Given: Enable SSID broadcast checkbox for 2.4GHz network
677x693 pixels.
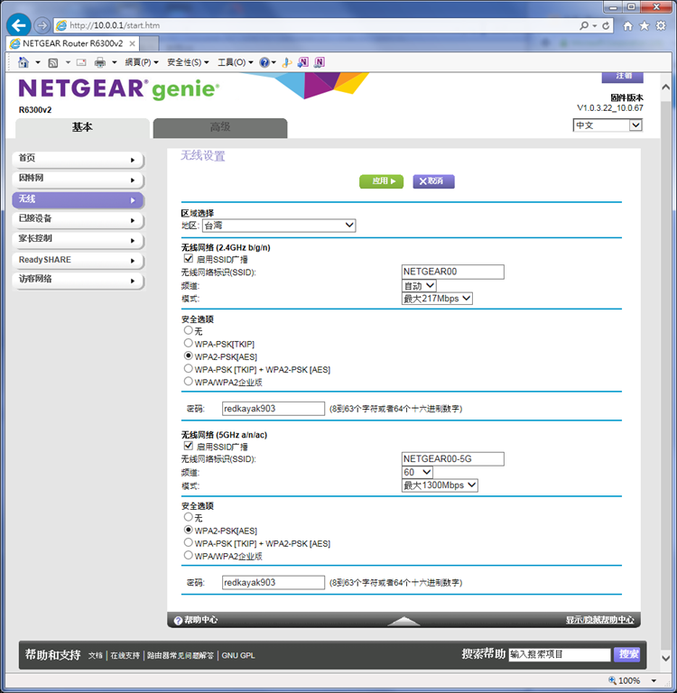Looking at the screenshot, I should [x=189, y=259].
